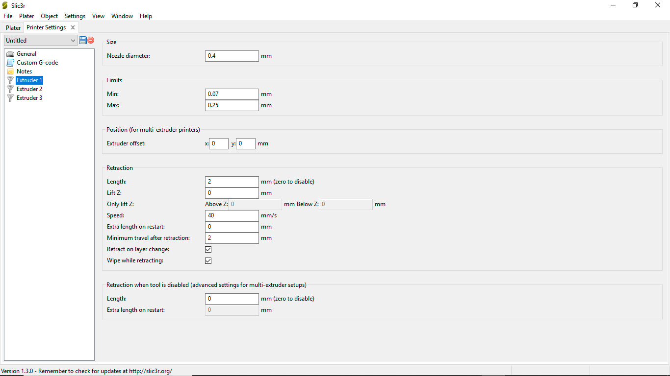Viewport: 670px width, 376px height.
Task: Click the Extruder 2 funnel icon
Action: (10, 89)
